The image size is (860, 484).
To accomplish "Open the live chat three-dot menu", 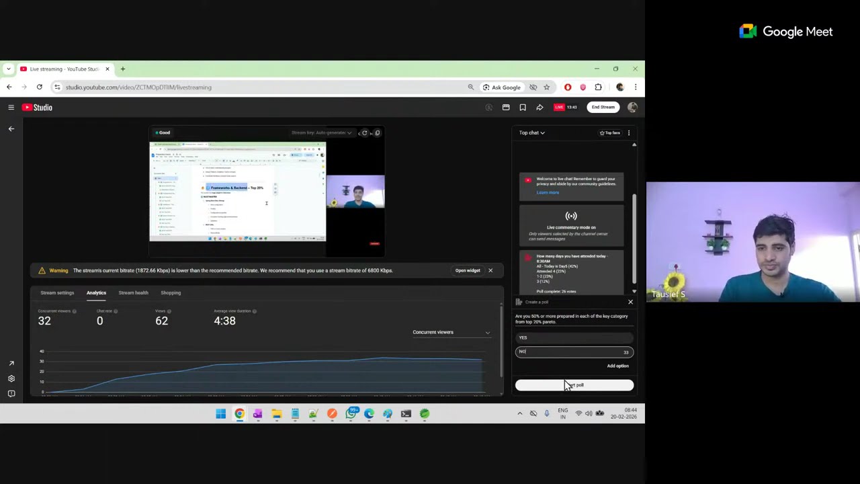I will tap(629, 132).
